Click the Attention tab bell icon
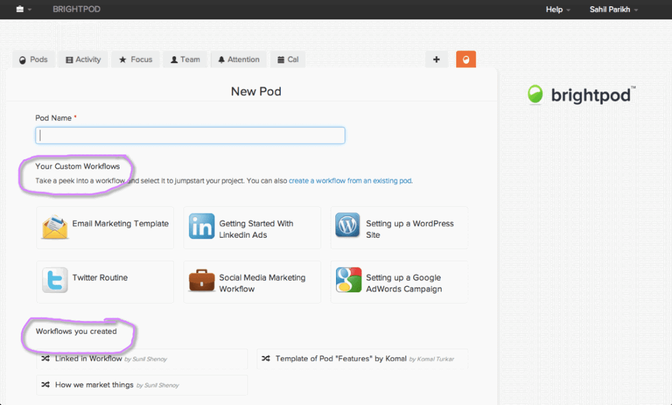This screenshot has height=405, width=672. [x=221, y=60]
